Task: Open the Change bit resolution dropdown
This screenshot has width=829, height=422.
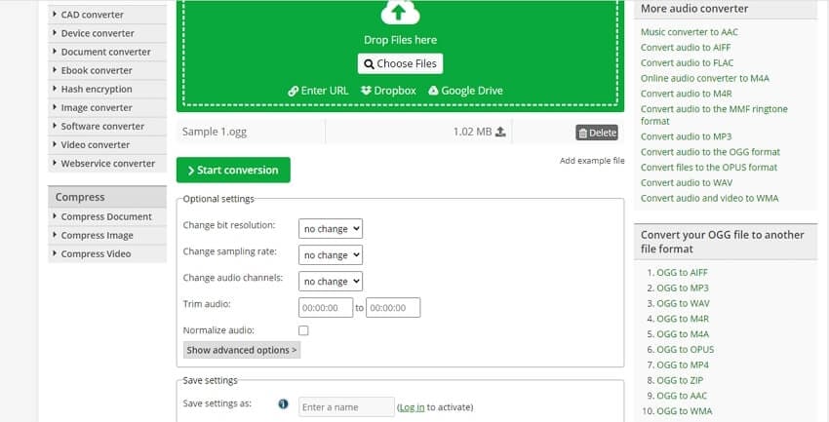Action: tap(331, 229)
